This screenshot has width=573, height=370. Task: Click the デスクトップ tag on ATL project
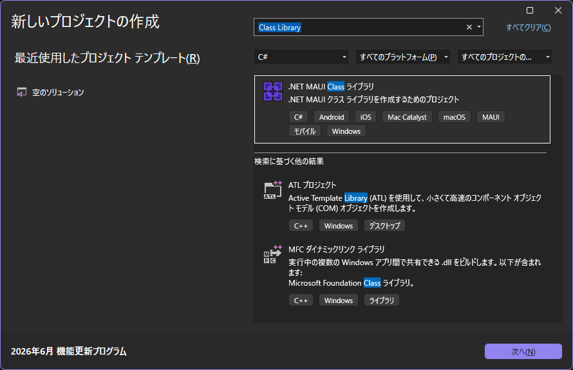click(x=384, y=226)
